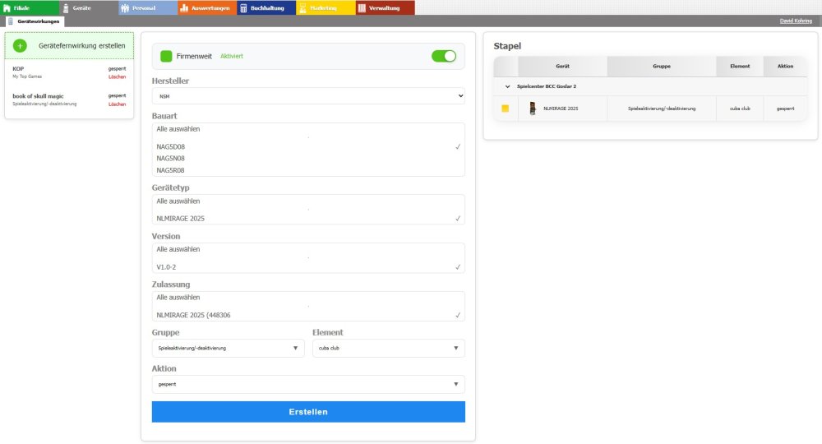Toggle the Firmenweit switch off
Image resolution: width=822 pixels, height=444 pixels.
coord(444,56)
